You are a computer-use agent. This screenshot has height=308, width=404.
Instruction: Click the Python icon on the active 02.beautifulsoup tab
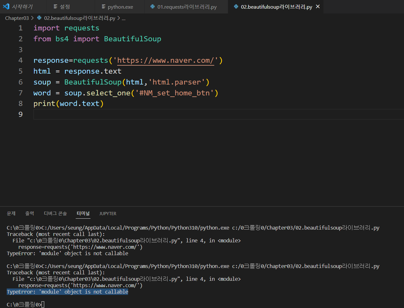coord(236,7)
